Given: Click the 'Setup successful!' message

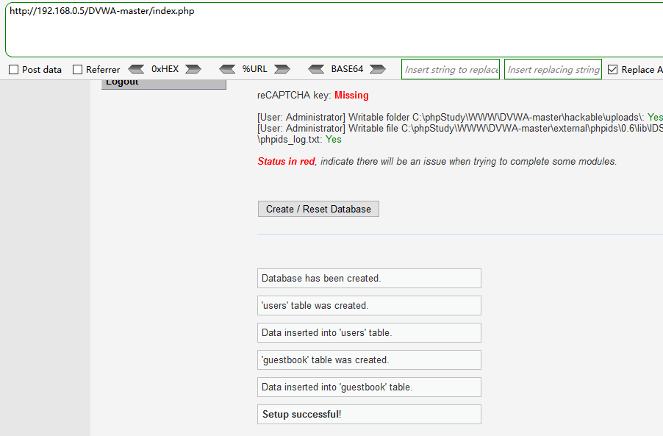Looking at the screenshot, I should (x=369, y=415).
